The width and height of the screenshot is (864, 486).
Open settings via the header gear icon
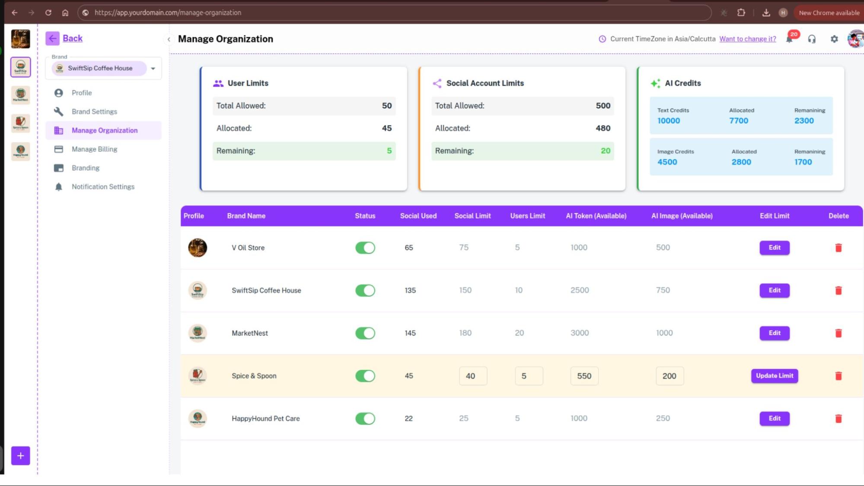point(834,39)
